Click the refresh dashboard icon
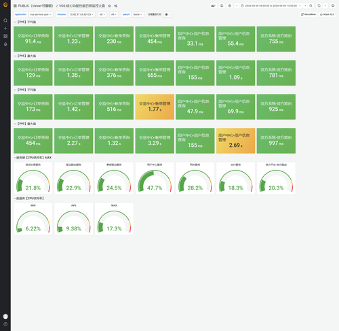339x331 pixels. [x=319, y=5]
